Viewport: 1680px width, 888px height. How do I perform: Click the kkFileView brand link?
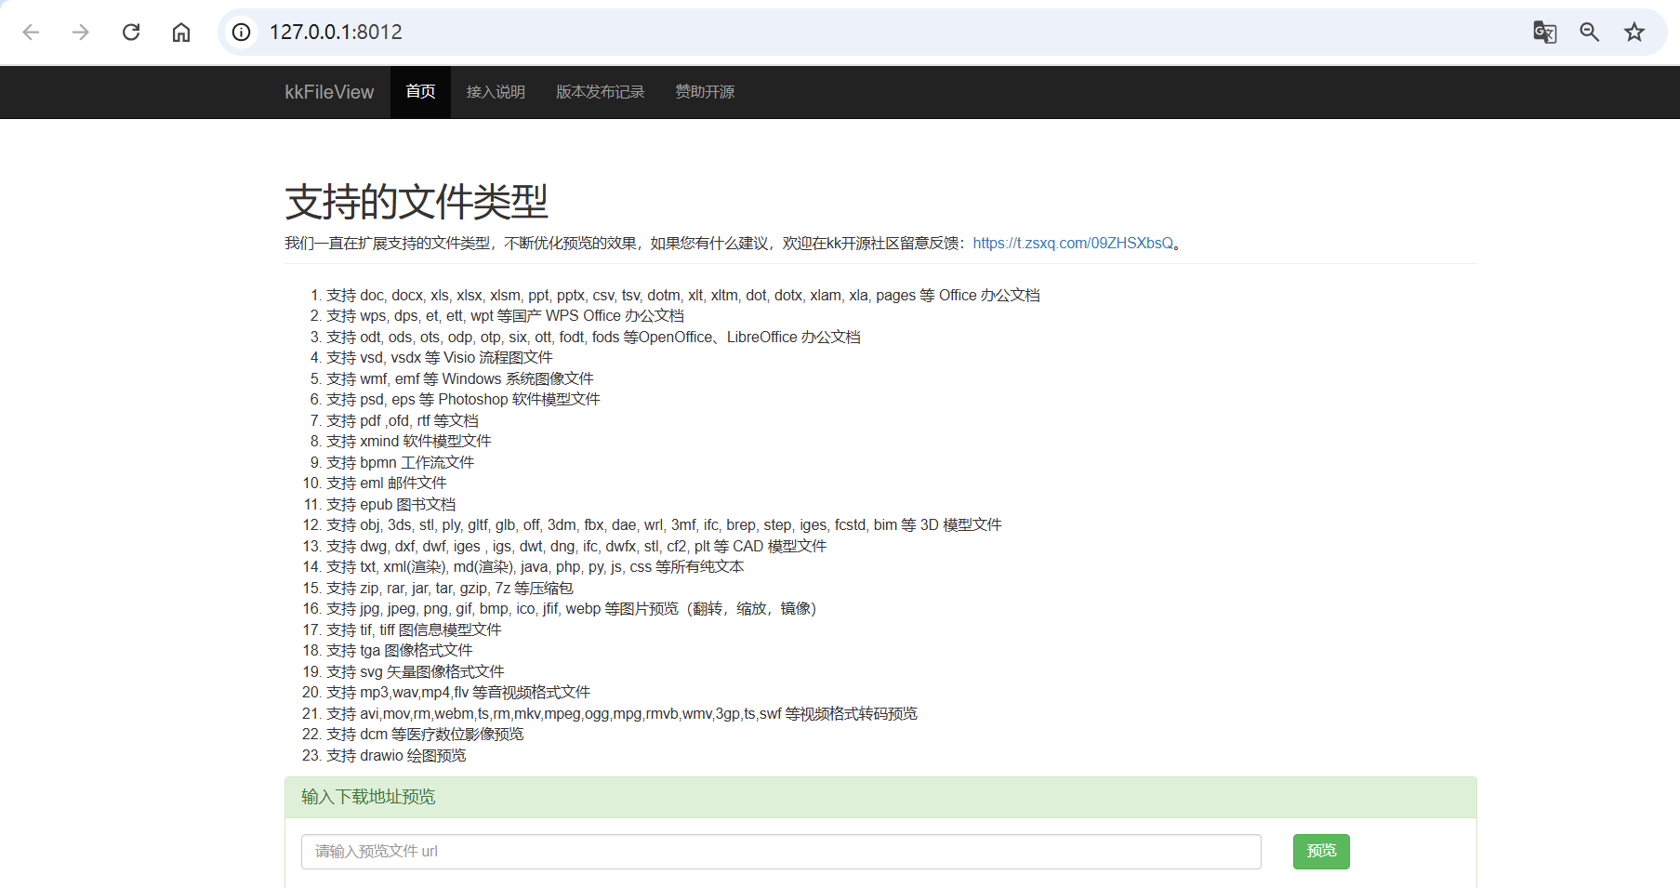click(x=329, y=92)
